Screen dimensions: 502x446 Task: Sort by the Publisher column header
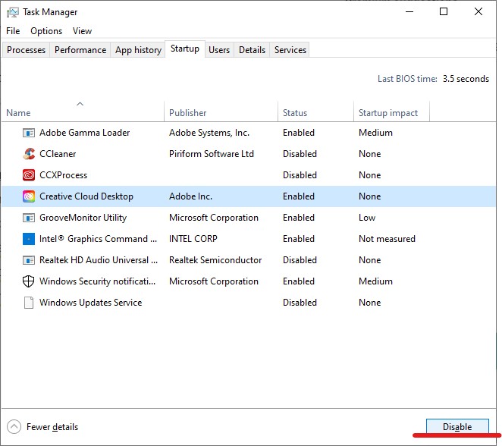point(221,111)
